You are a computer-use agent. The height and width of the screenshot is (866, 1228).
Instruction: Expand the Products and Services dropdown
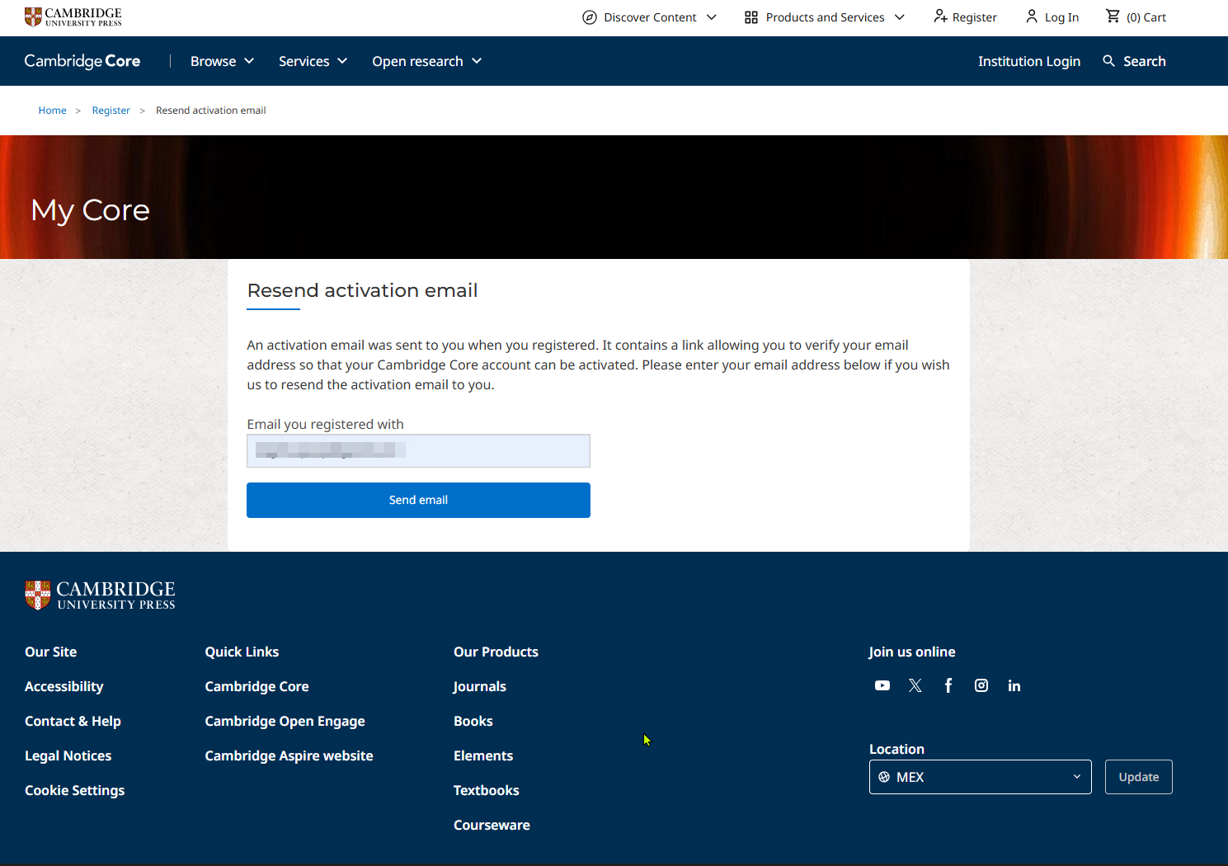coord(900,17)
